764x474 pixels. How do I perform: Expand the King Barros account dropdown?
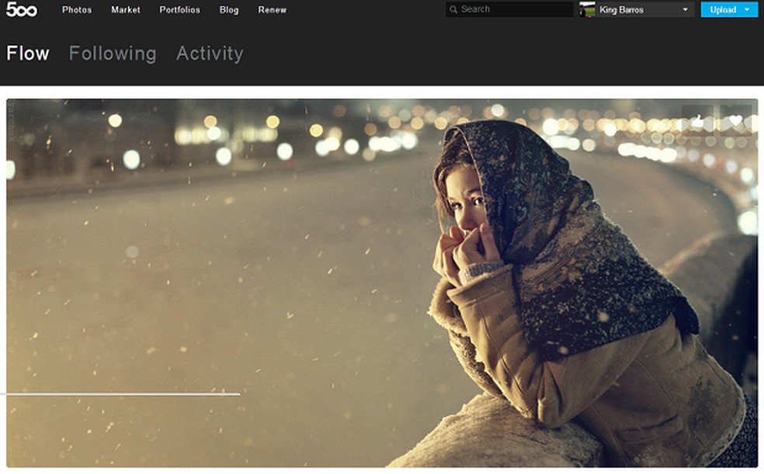click(685, 10)
